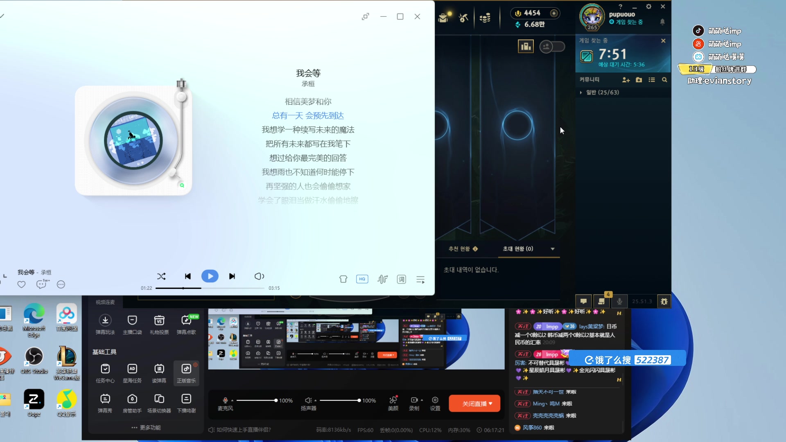Open the League store coins icon
This screenshot has width=786, height=442.
tap(485, 18)
